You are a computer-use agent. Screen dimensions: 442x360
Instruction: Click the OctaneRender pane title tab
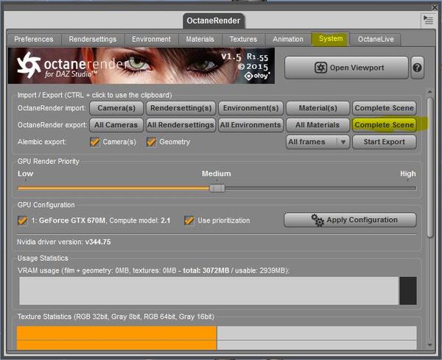click(214, 21)
